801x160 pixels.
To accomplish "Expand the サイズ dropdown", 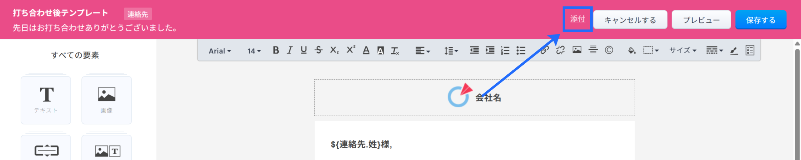I will pos(683,50).
